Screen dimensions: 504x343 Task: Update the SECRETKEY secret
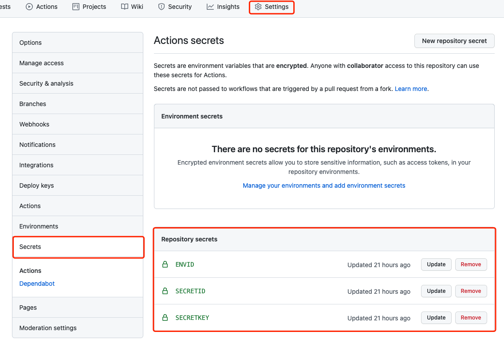pyautogui.click(x=436, y=318)
